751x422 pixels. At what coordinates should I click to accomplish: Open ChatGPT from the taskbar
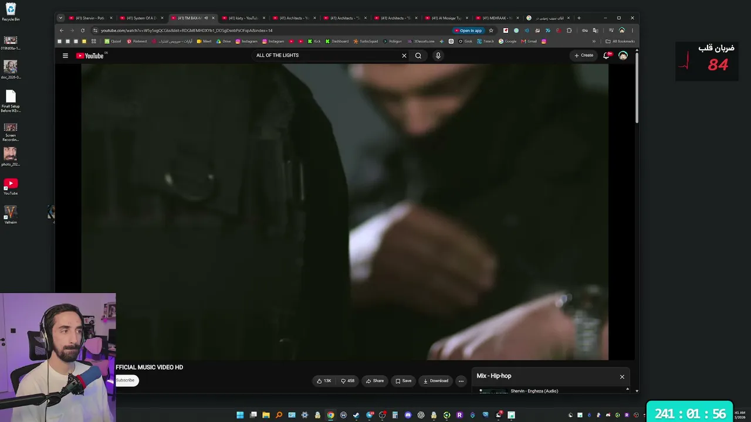[x=421, y=415]
